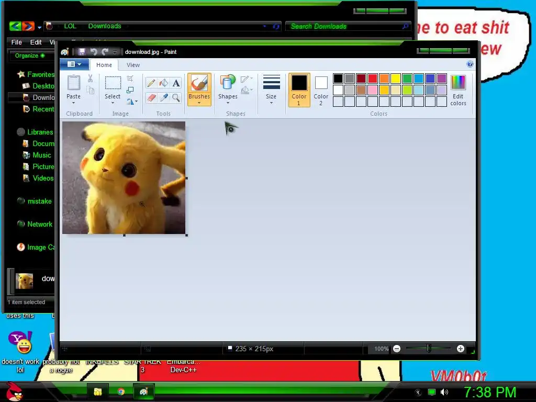This screenshot has height=402, width=536.
Task: Open Edit colors palette
Action: click(x=458, y=91)
